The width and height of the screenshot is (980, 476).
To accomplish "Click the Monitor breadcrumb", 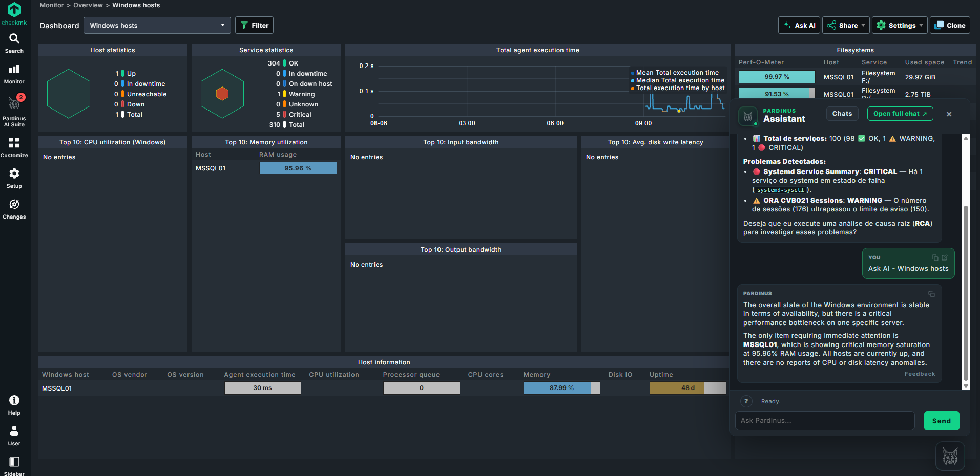I will (x=52, y=5).
